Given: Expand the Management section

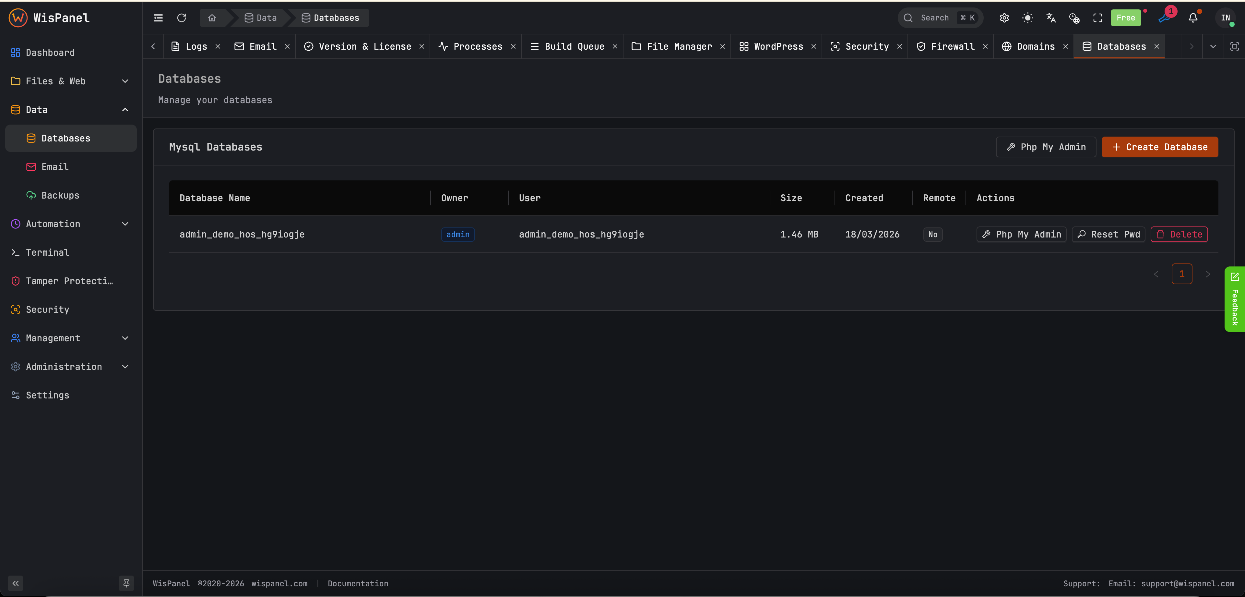Looking at the screenshot, I should pos(71,338).
